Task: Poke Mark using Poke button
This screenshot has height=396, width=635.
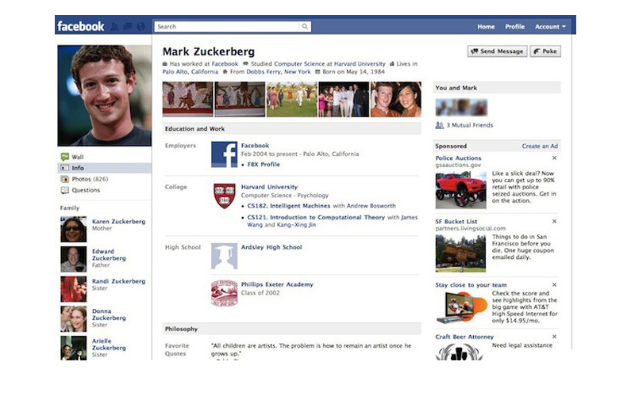Action: click(x=545, y=51)
